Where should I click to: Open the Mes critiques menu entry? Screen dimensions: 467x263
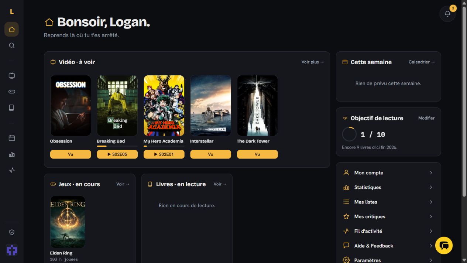pos(388,216)
